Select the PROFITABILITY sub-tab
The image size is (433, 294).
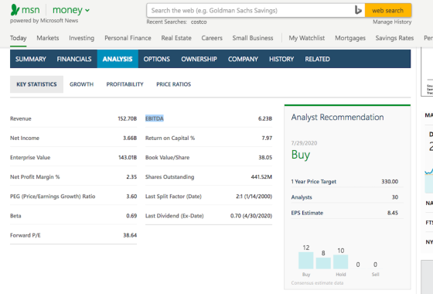tap(124, 84)
